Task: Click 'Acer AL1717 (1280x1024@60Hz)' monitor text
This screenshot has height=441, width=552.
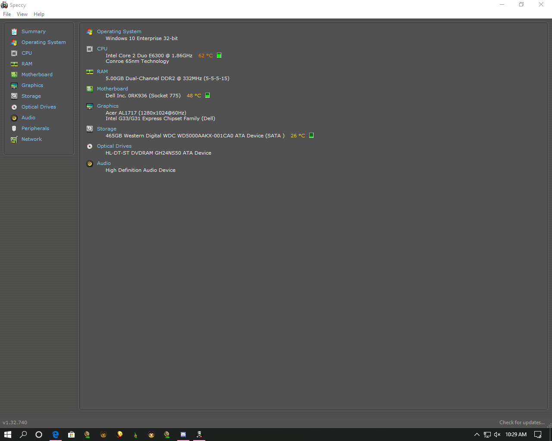Action: (x=146, y=113)
